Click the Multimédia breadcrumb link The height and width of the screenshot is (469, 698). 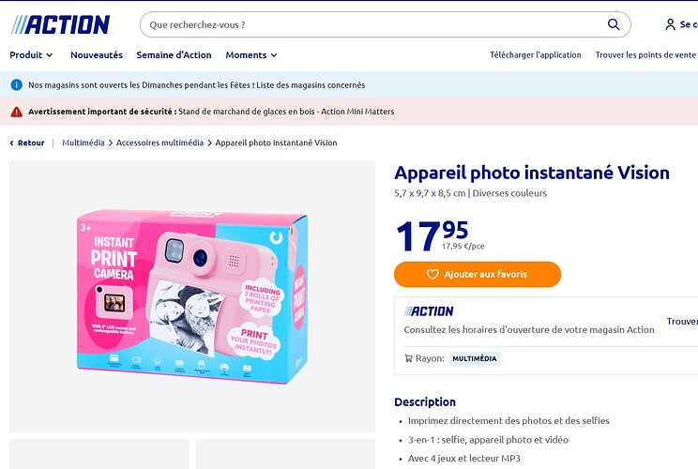(x=83, y=144)
